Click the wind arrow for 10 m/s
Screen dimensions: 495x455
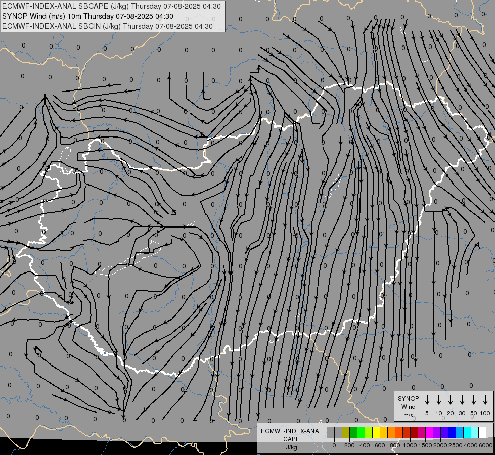(x=438, y=400)
